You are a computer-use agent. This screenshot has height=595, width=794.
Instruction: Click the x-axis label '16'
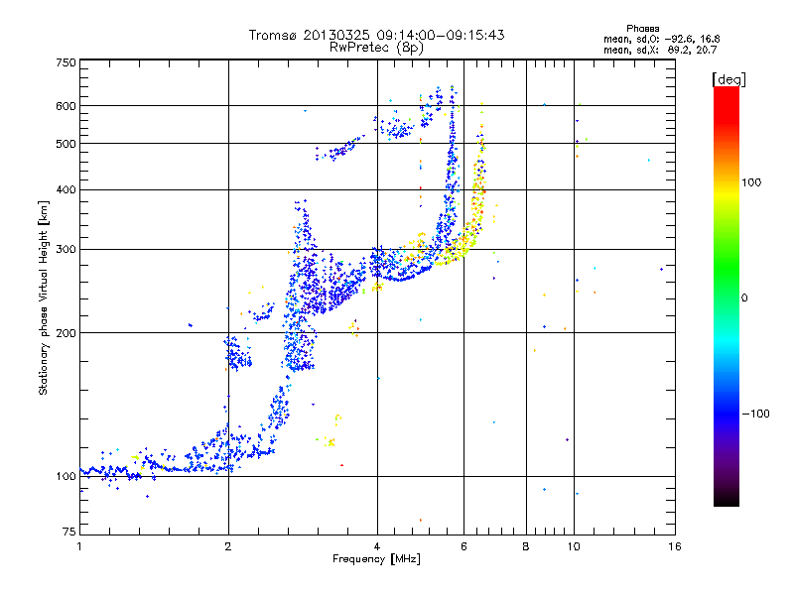[x=675, y=546]
